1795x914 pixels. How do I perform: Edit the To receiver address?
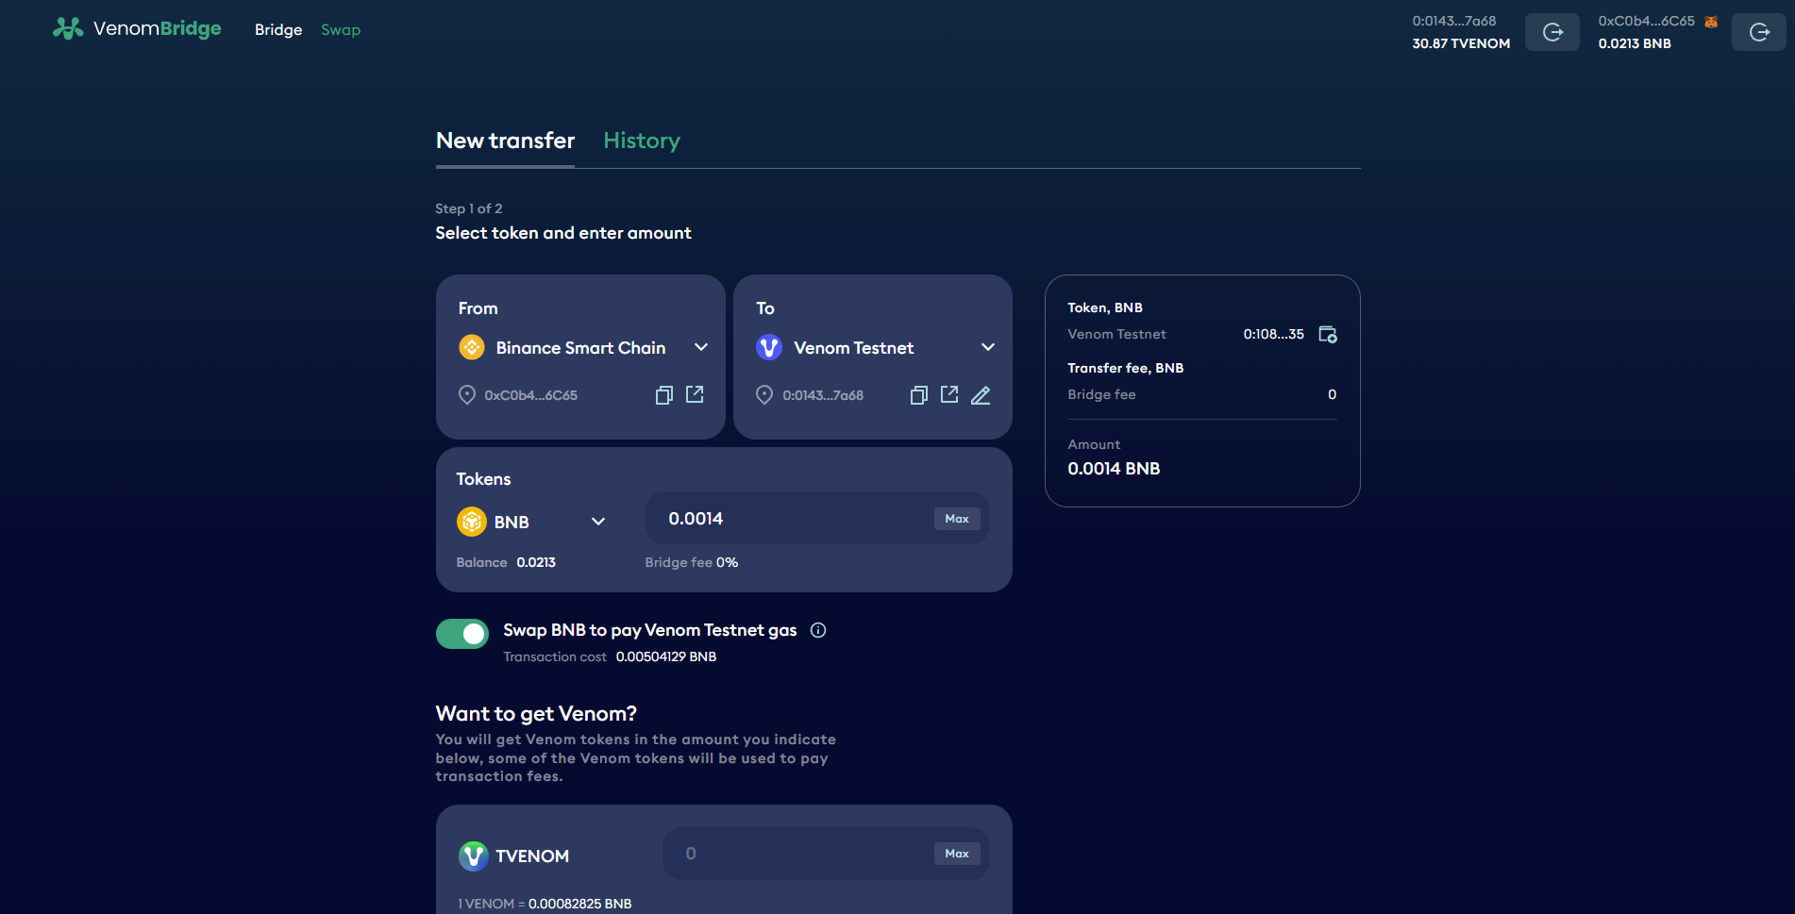coord(981,395)
